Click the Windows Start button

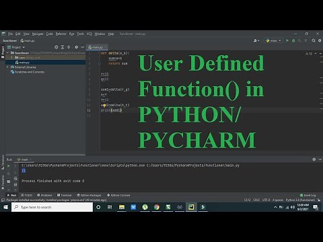click(5, 207)
